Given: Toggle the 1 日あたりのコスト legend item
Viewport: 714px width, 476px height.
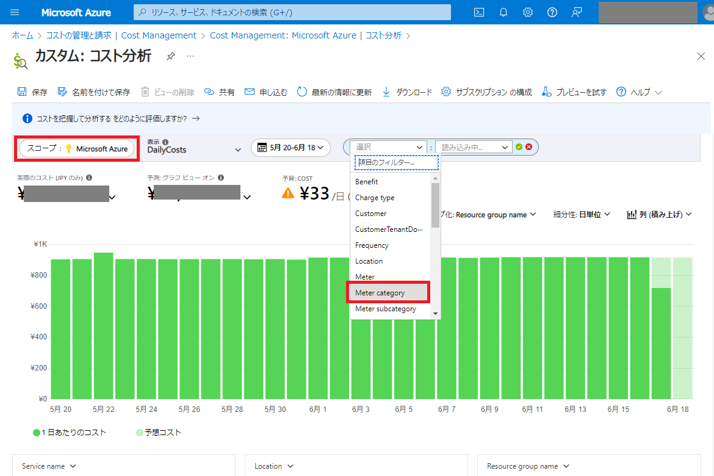Looking at the screenshot, I should click(x=69, y=432).
